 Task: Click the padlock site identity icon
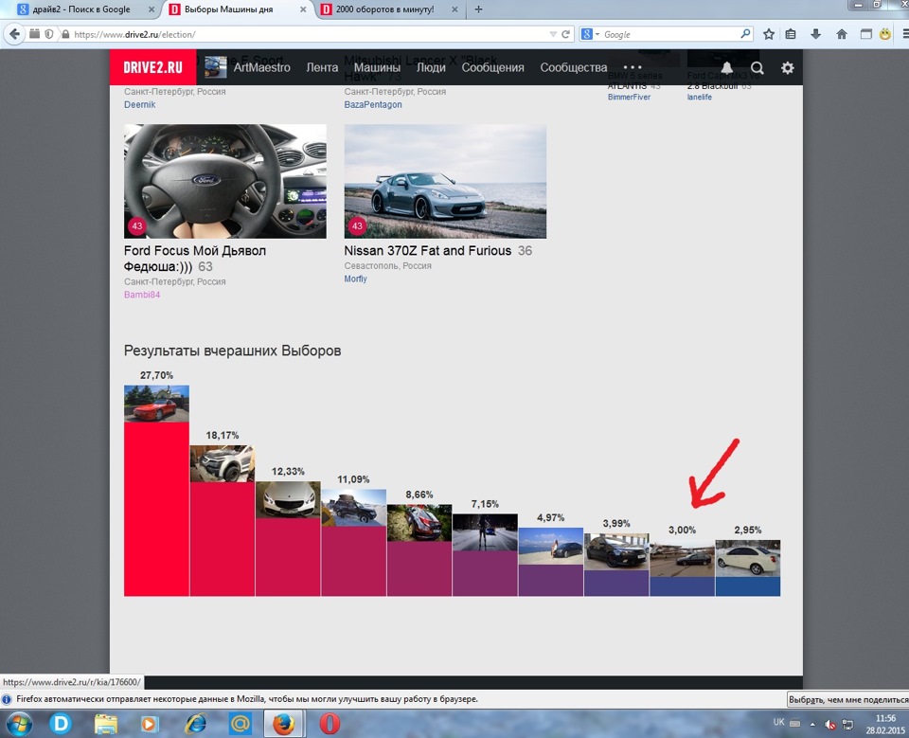pyautogui.click(x=65, y=34)
